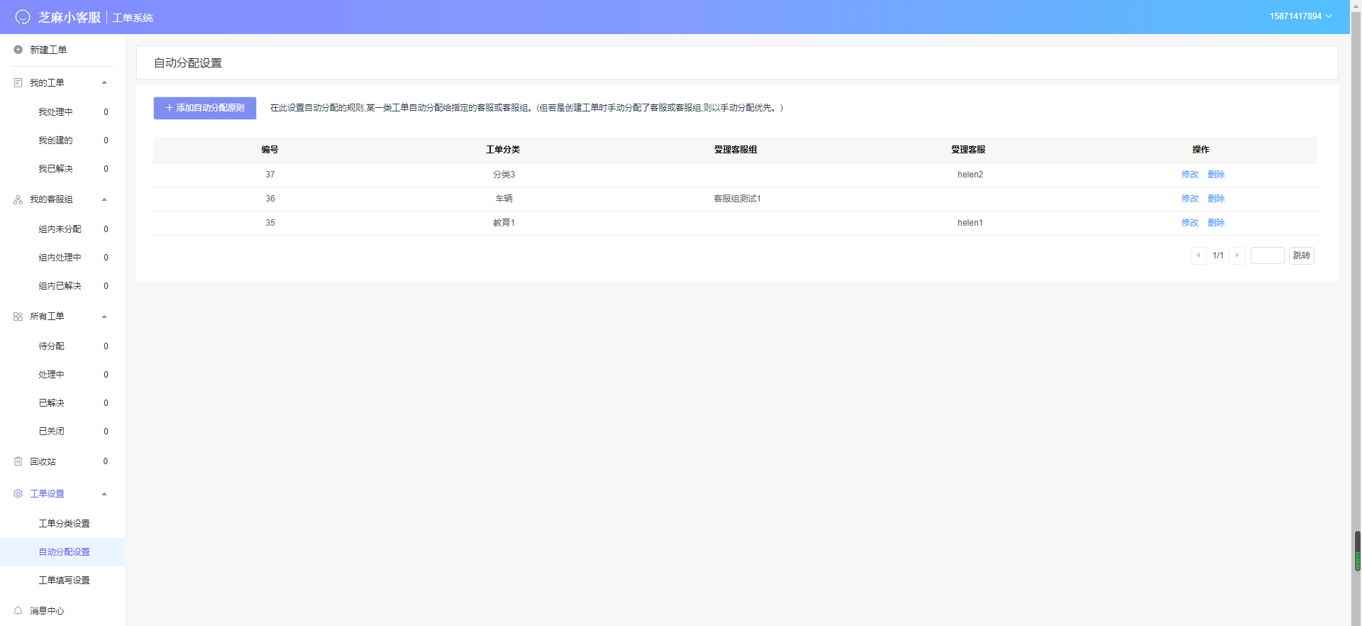Go to previous page arrow in pagination

coord(1198,256)
